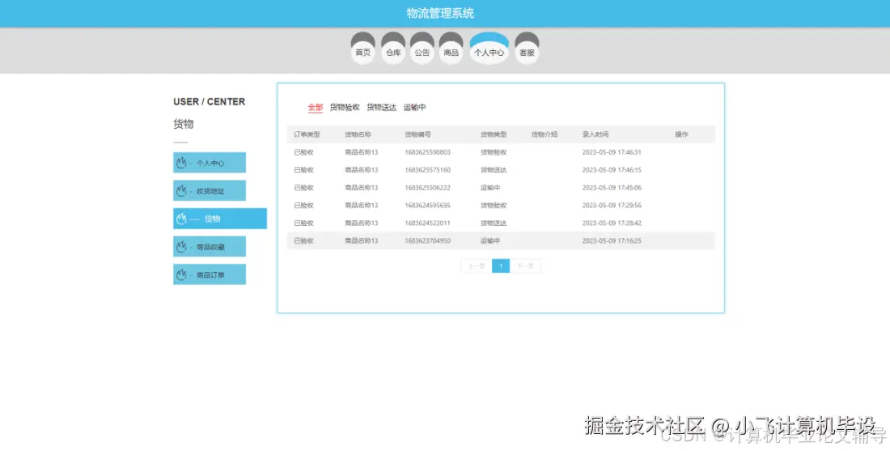Click the flame icon beside 个人中心 in sidebar
The width and height of the screenshot is (890, 451).
tap(181, 163)
